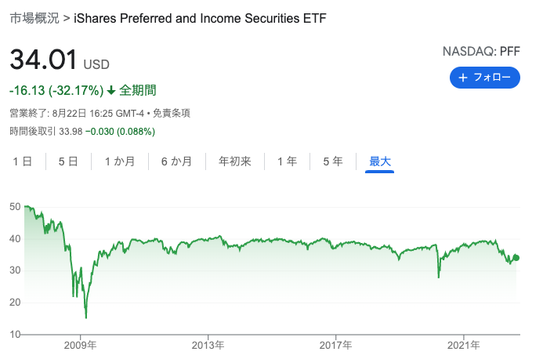Switch to the 1か月 range

(120, 161)
